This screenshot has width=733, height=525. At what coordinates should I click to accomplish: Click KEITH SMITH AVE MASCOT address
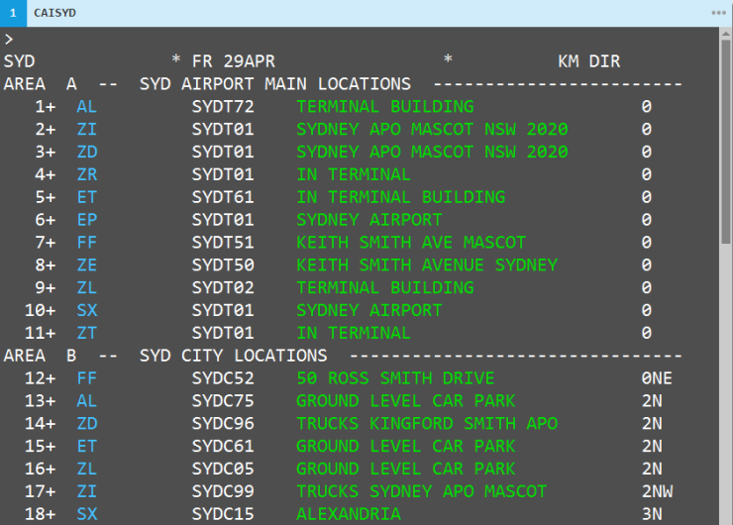click(411, 243)
